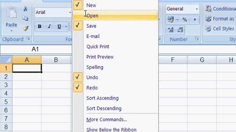Expand the Paste options arrow
236x132 pixels.
[x=11, y=31]
